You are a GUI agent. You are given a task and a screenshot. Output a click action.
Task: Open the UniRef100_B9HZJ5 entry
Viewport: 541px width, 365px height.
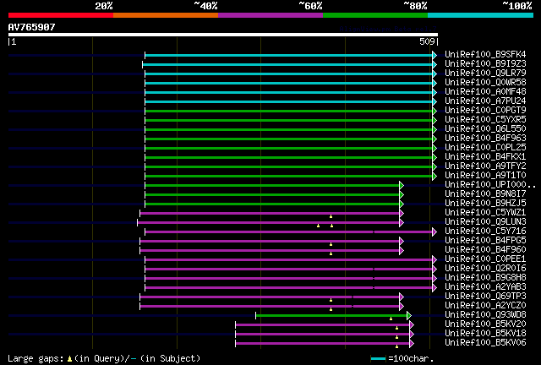click(485, 204)
